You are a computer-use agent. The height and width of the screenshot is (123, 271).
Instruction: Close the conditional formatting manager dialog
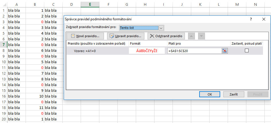(264, 19)
